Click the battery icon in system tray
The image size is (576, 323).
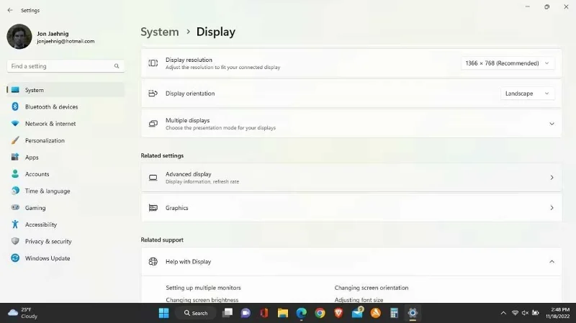(536, 313)
